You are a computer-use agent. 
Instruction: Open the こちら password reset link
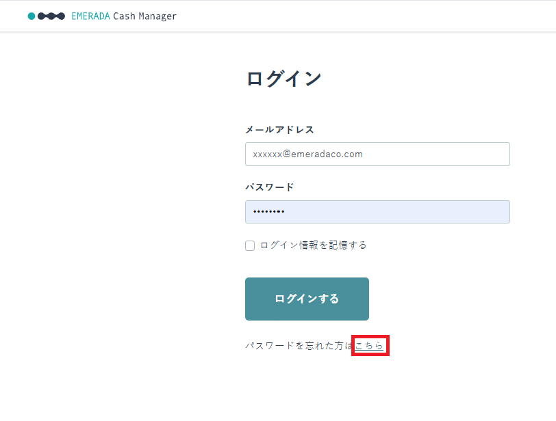coord(369,346)
